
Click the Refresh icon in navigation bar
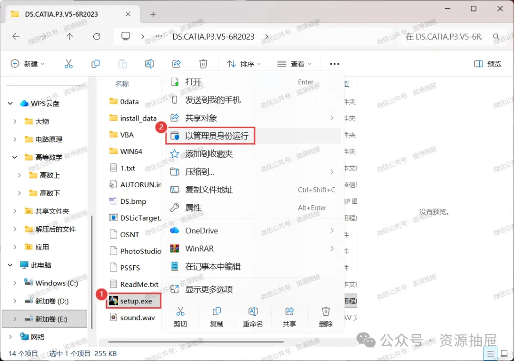pos(97,36)
